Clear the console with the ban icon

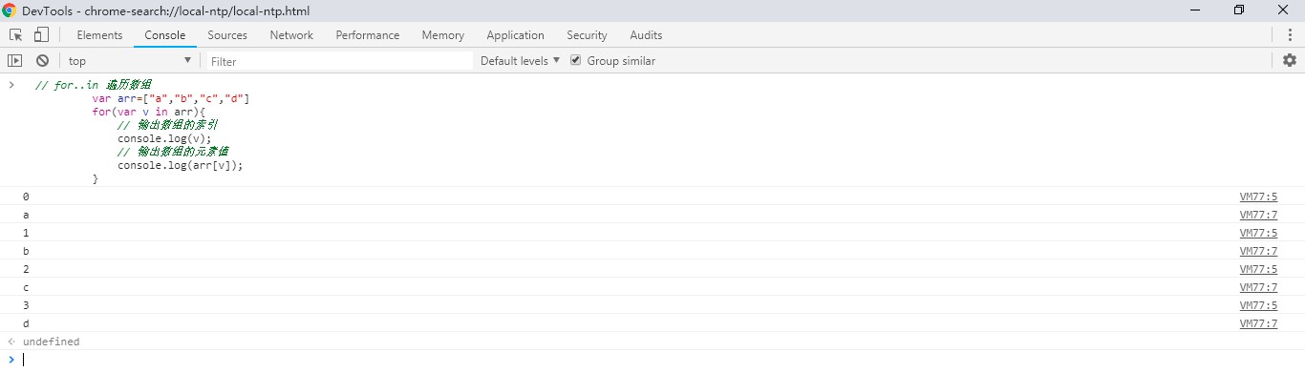[42, 61]
